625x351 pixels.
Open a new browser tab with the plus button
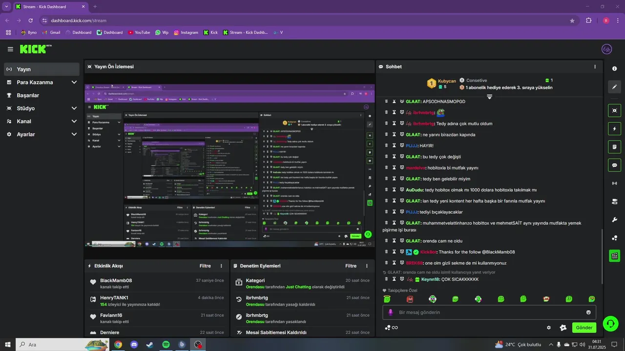(95, 6)
